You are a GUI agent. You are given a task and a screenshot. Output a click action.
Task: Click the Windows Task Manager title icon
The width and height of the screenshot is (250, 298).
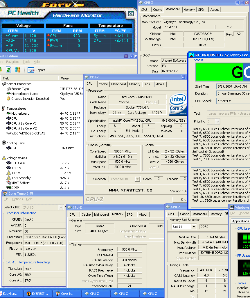[232, 207]
